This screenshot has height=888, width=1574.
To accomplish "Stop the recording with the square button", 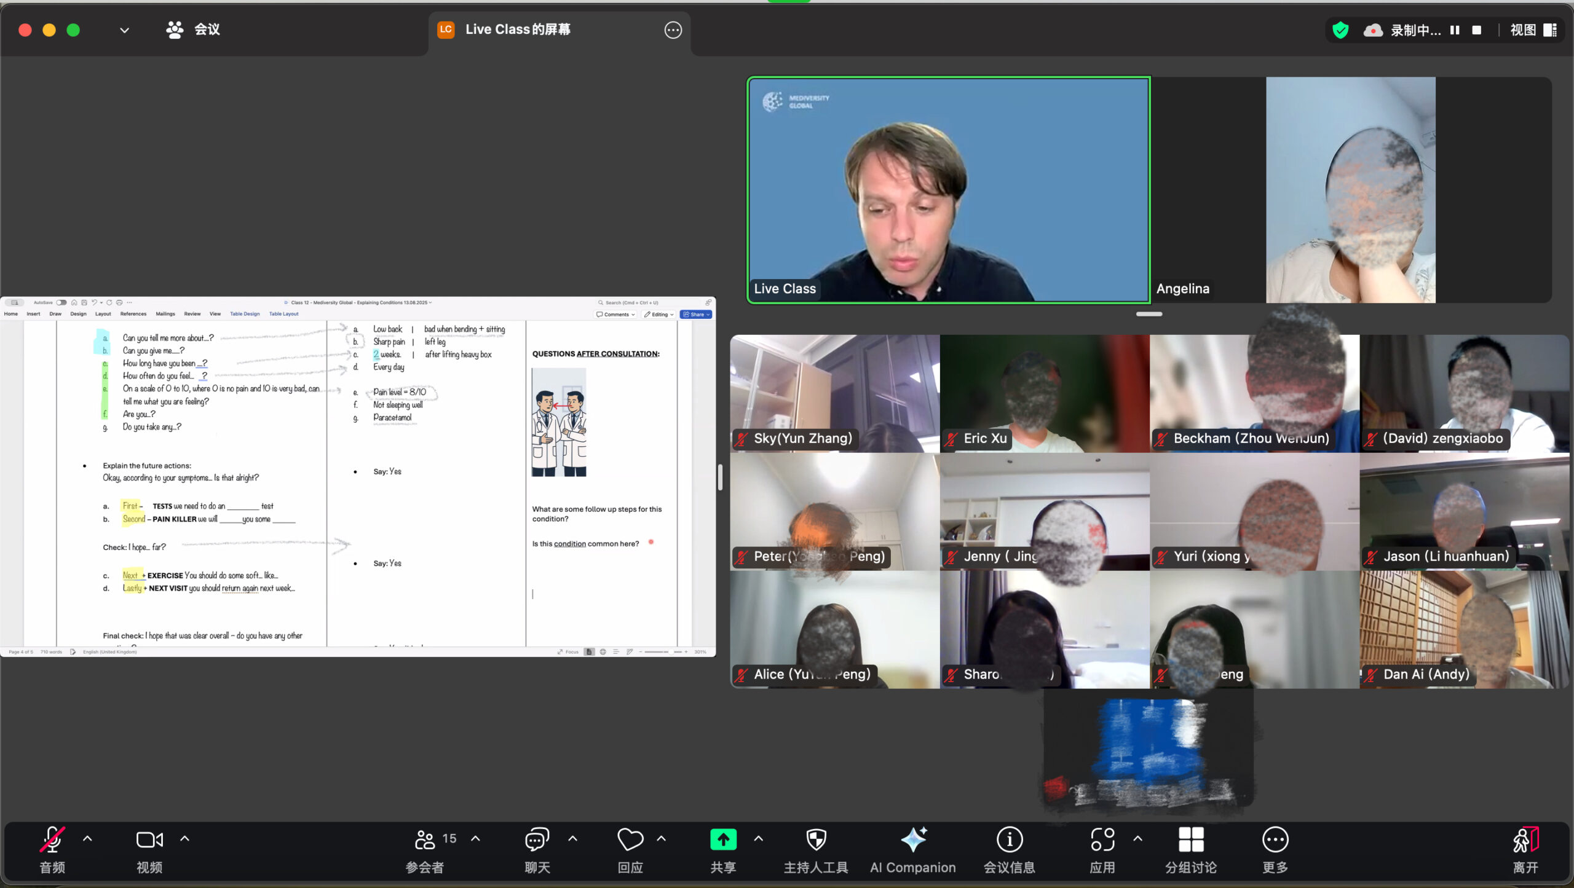I will coord(1477,30).
